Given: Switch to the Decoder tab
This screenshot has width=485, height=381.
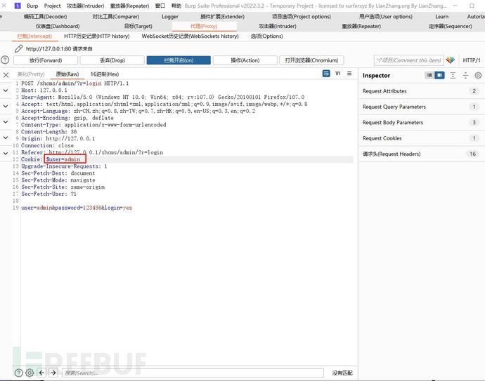Looking at the screenshot, I should point(45,17).
